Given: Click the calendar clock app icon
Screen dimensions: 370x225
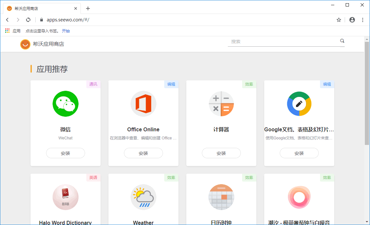Looking at the screenshot, I should point(221,197).
